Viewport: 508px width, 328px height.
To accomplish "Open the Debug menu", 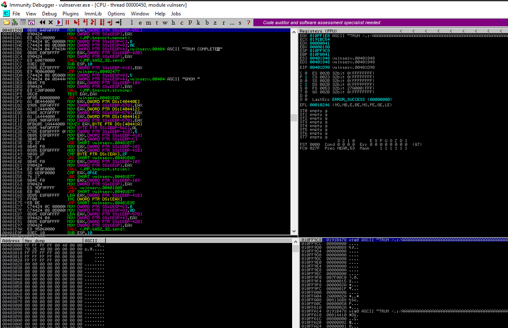I will (49, 13).
